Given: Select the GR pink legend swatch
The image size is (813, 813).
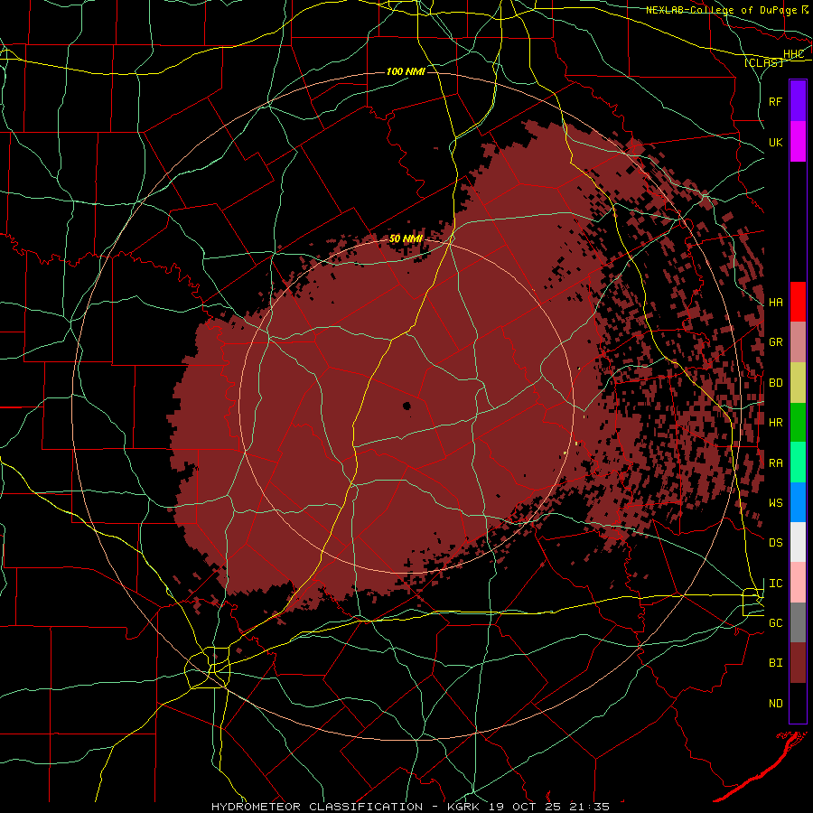Looking at the screenshot, I should 798,342.
